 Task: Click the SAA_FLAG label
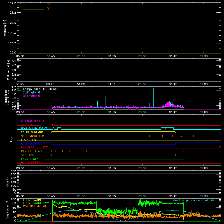pyautogui.click(x=27, y=147)
